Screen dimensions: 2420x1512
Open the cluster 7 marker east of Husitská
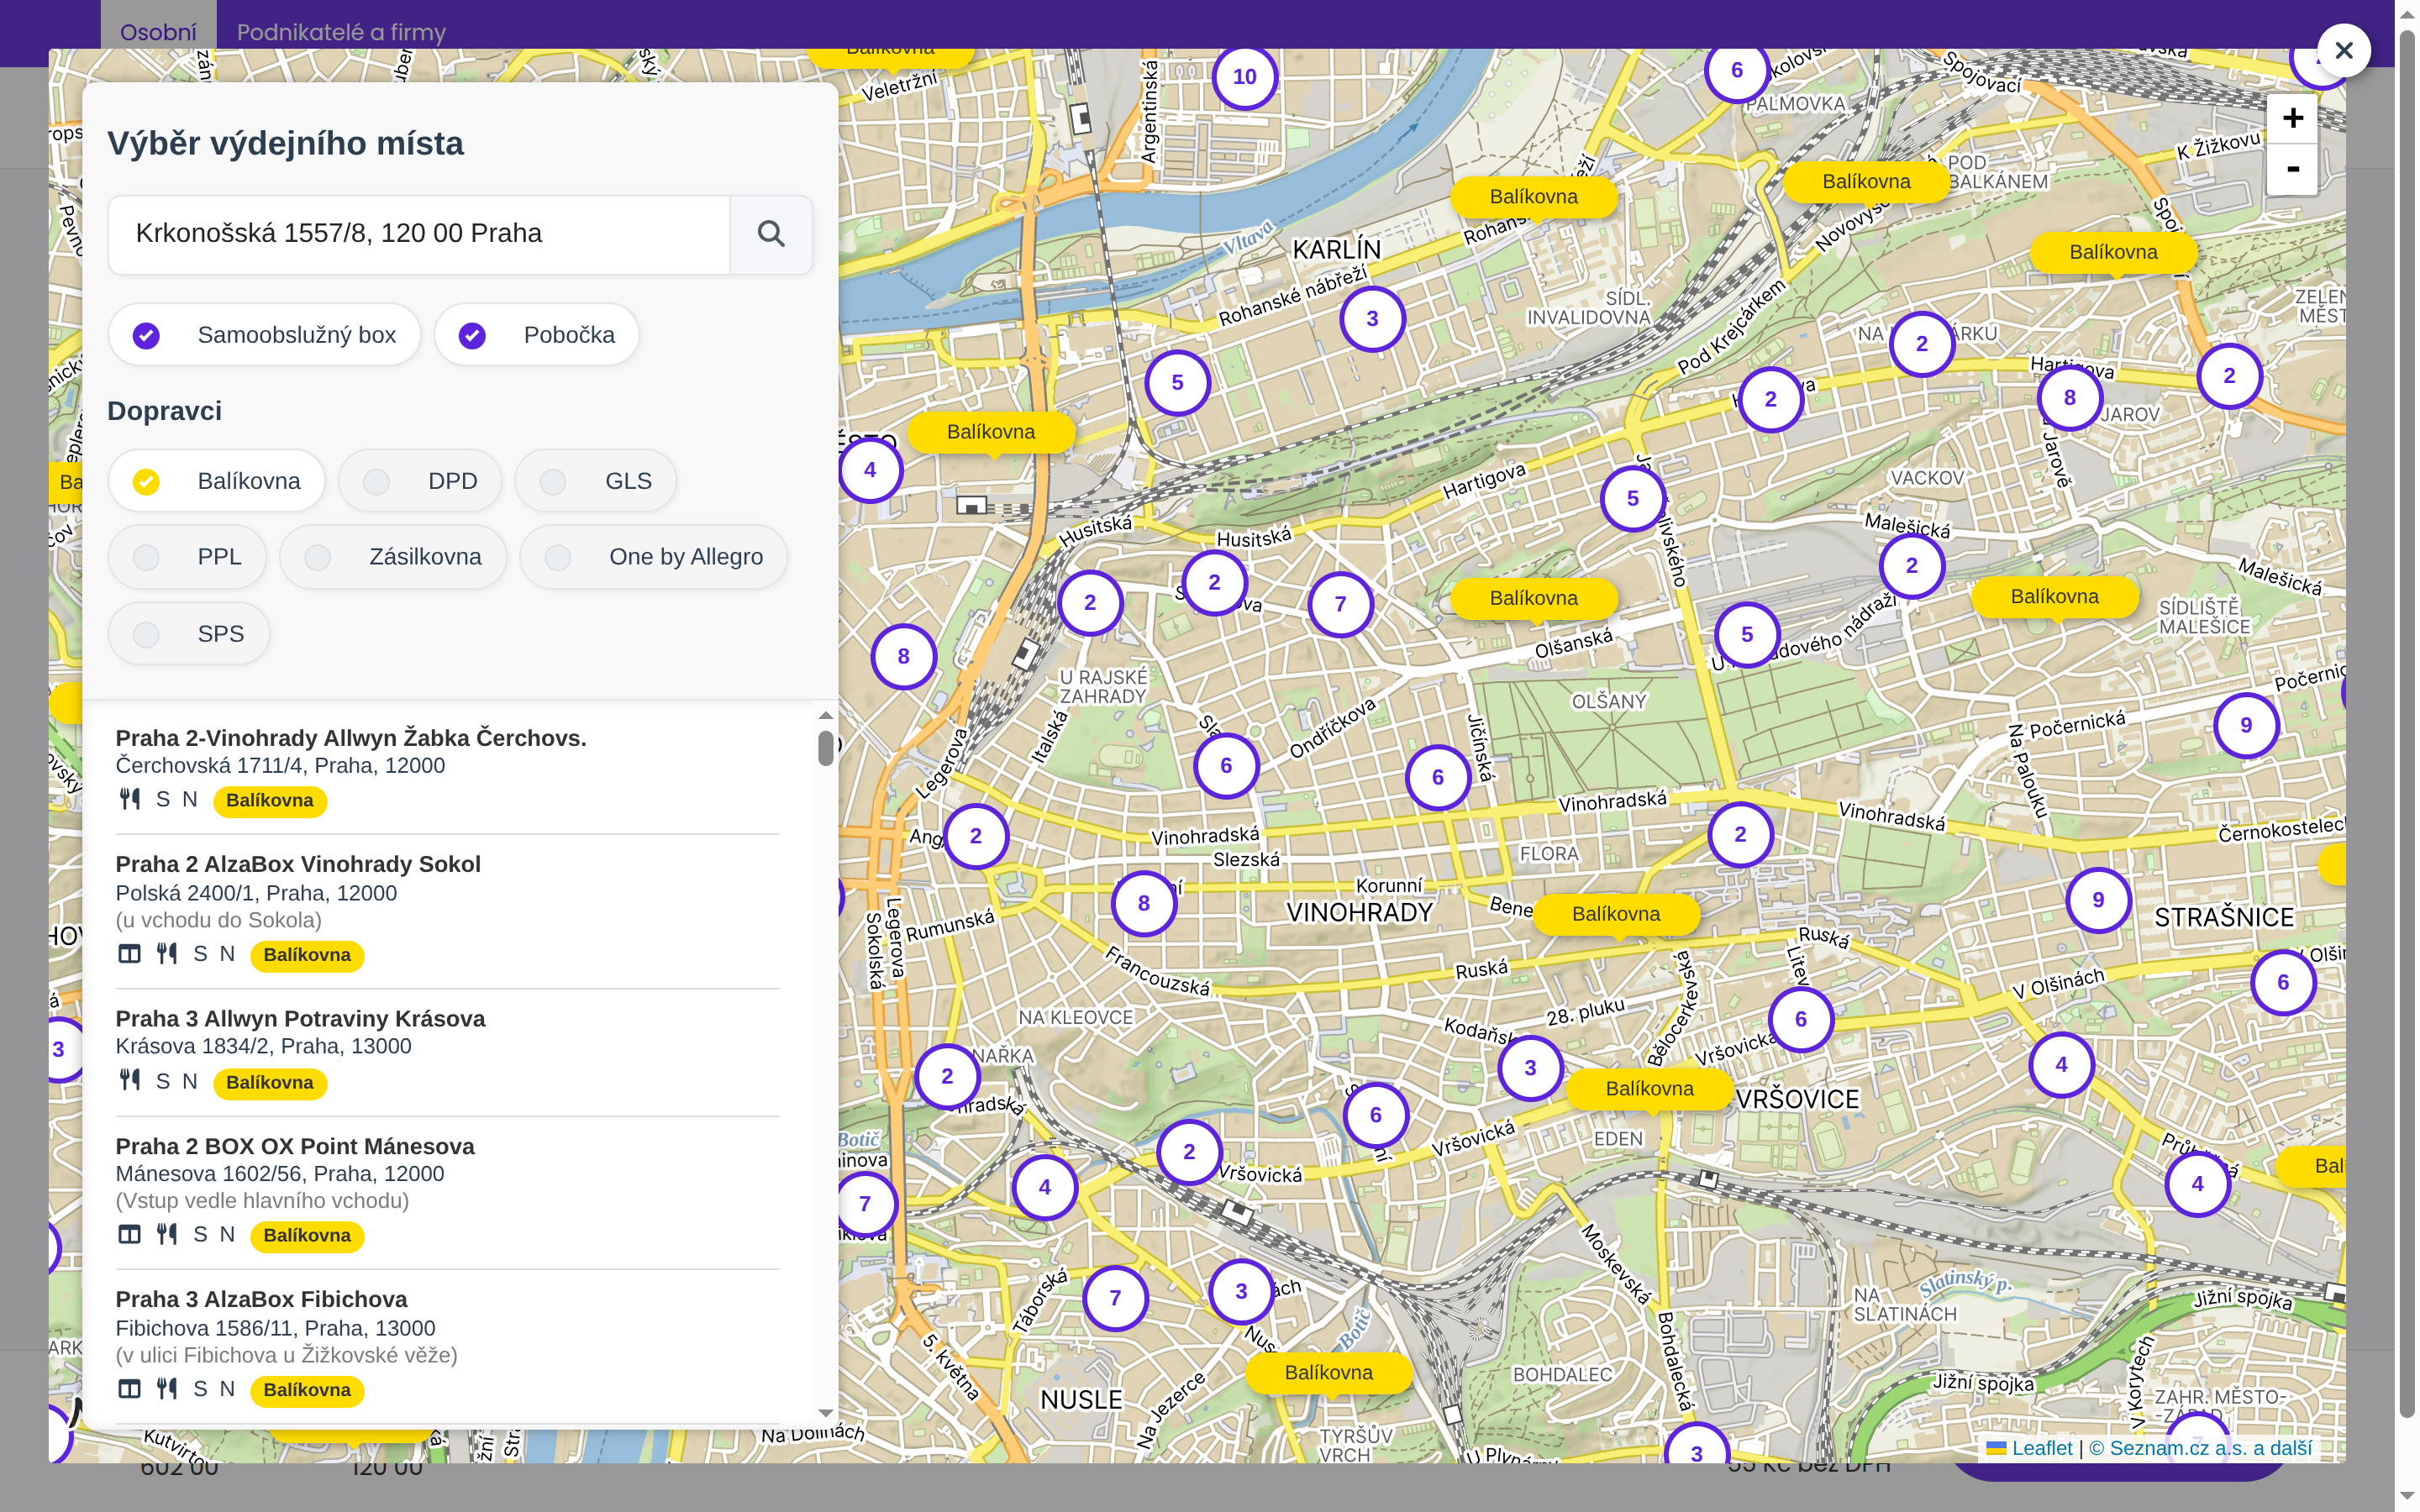(1340, 604)
